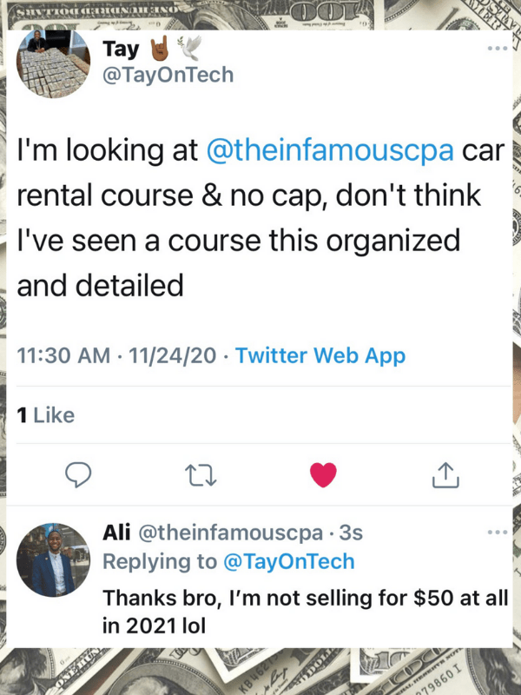Click the 11:30 AM tweet timestamp
The width and height of the screenshot is (521, 695).
pos(64,354)
